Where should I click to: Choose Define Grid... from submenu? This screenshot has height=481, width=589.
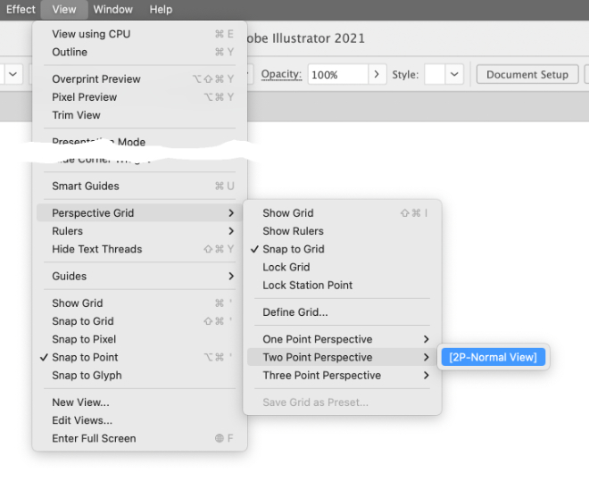pos(294,312)
